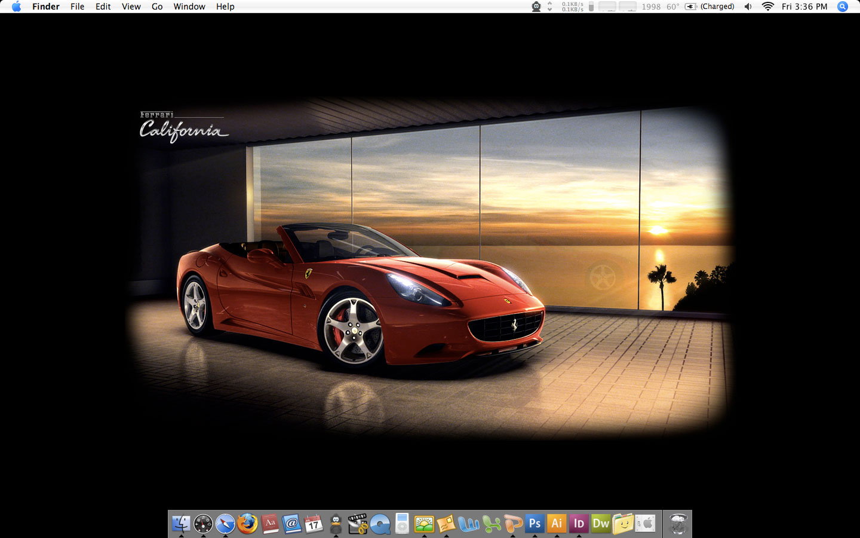The height and width of the screenshot is (538, 860).
Task: Click the "(Charged)" battery status text
Action: point(717,7)
